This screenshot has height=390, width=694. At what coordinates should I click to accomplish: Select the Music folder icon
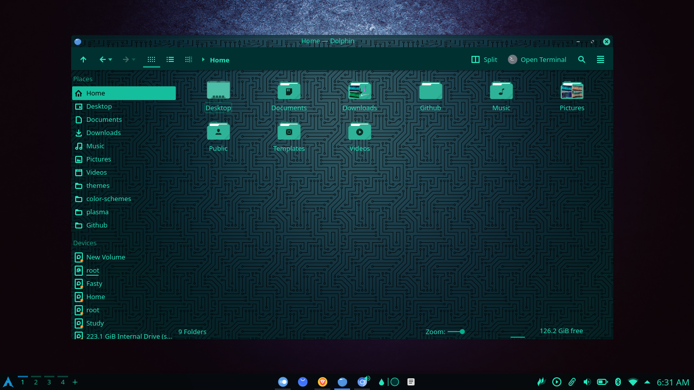pyautogui.click(x=501, y=91)
